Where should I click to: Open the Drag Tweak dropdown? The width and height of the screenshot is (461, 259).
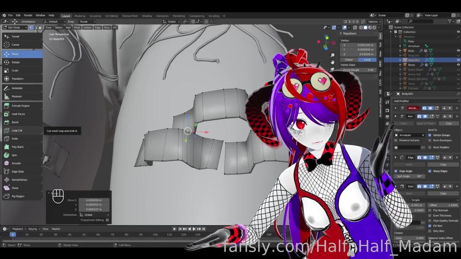point(87,22)
